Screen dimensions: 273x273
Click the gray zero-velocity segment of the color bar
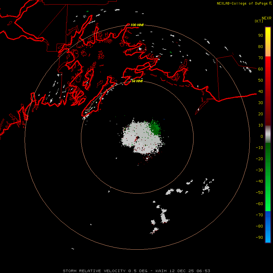click(268, 134)
